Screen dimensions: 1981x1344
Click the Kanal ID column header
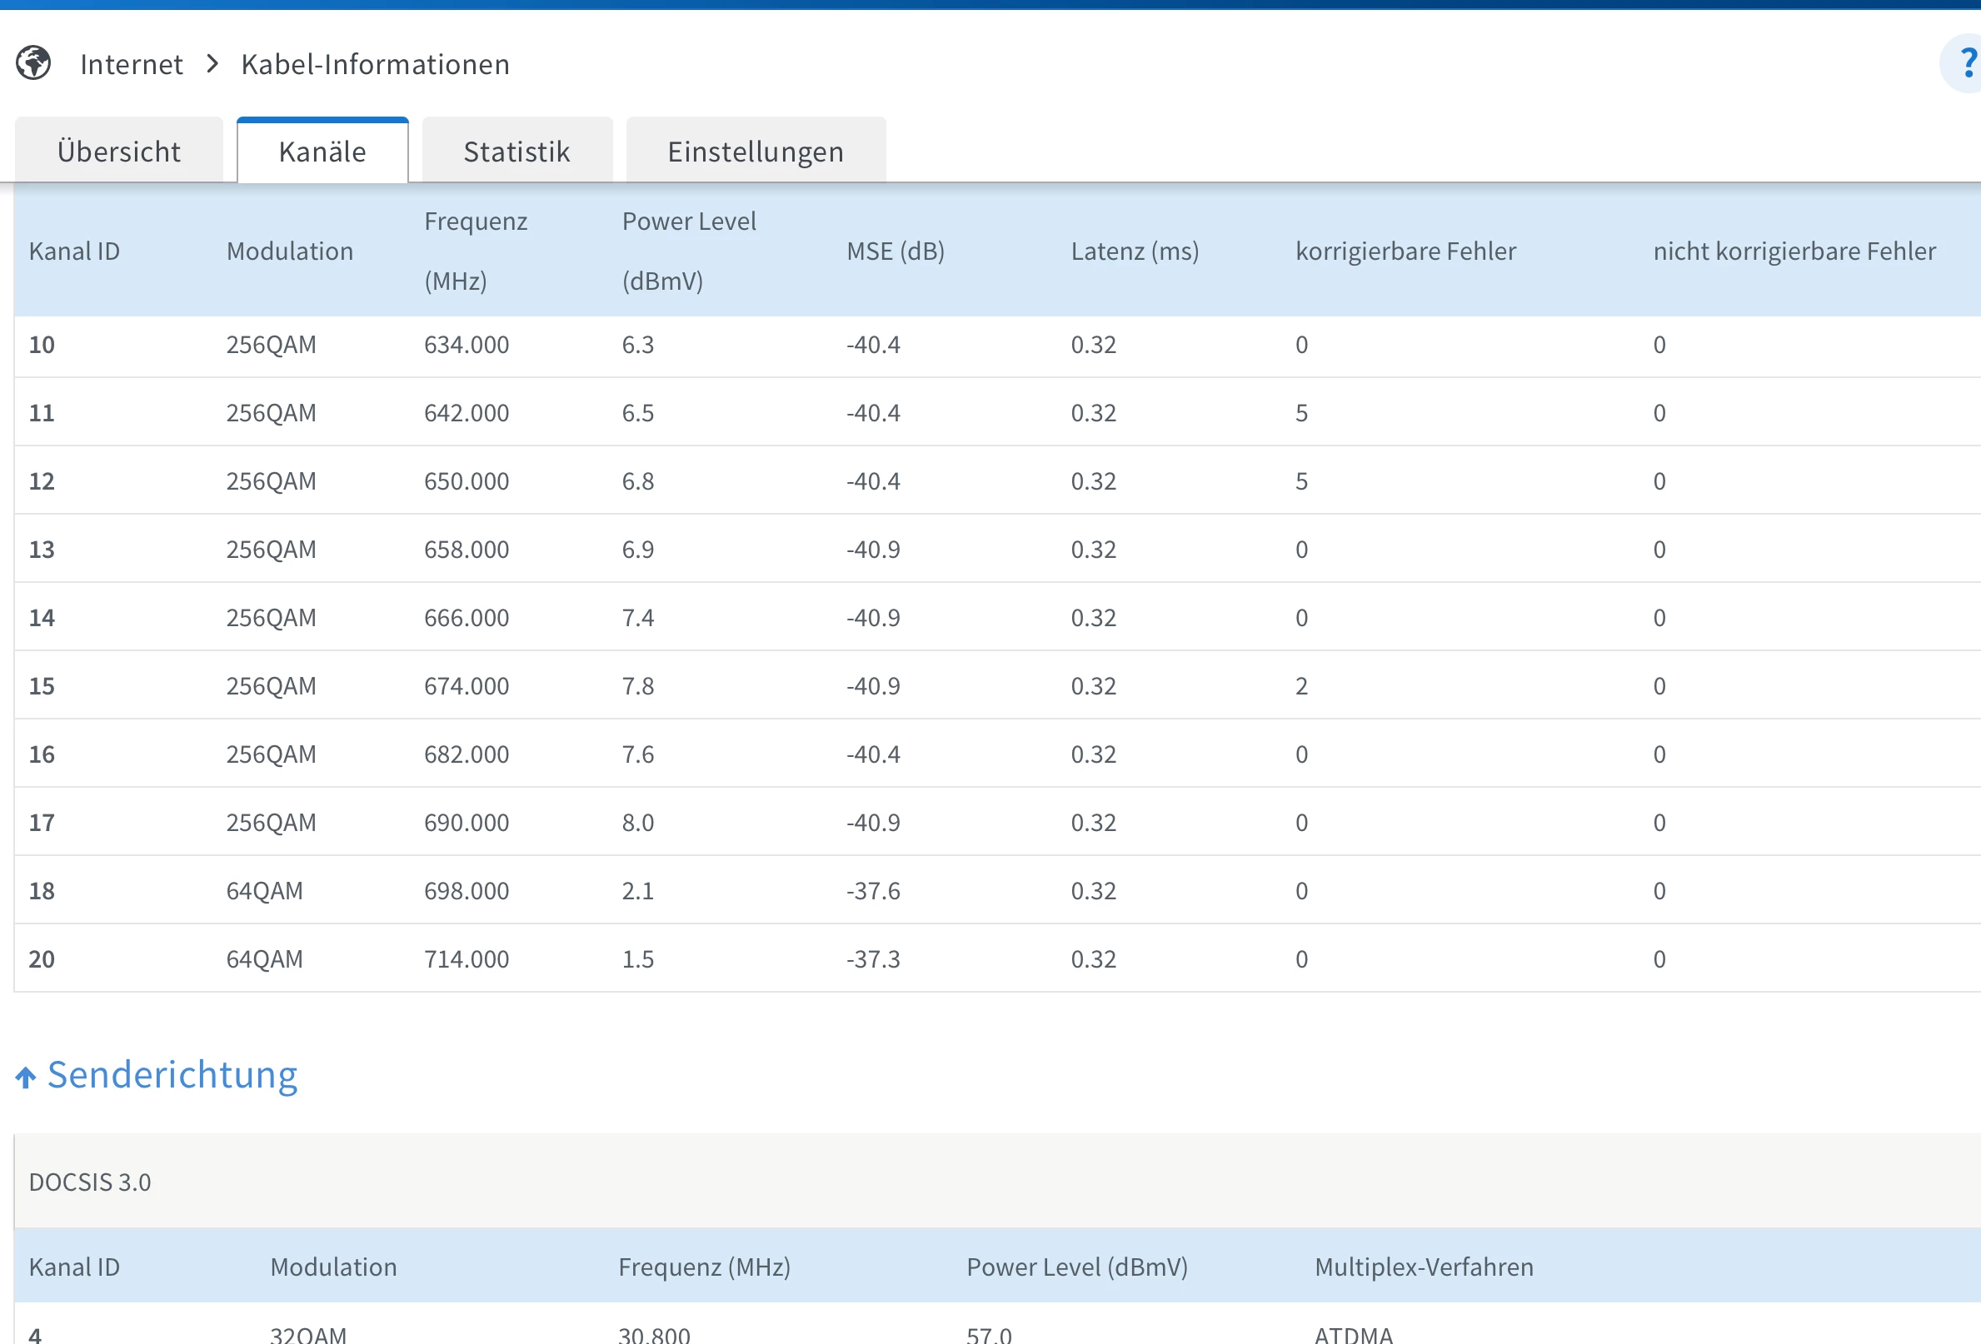[x=74, y=251]
